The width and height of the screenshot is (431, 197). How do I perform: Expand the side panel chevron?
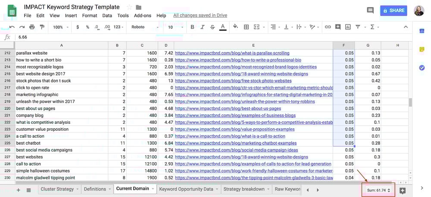tap(422, 188)
